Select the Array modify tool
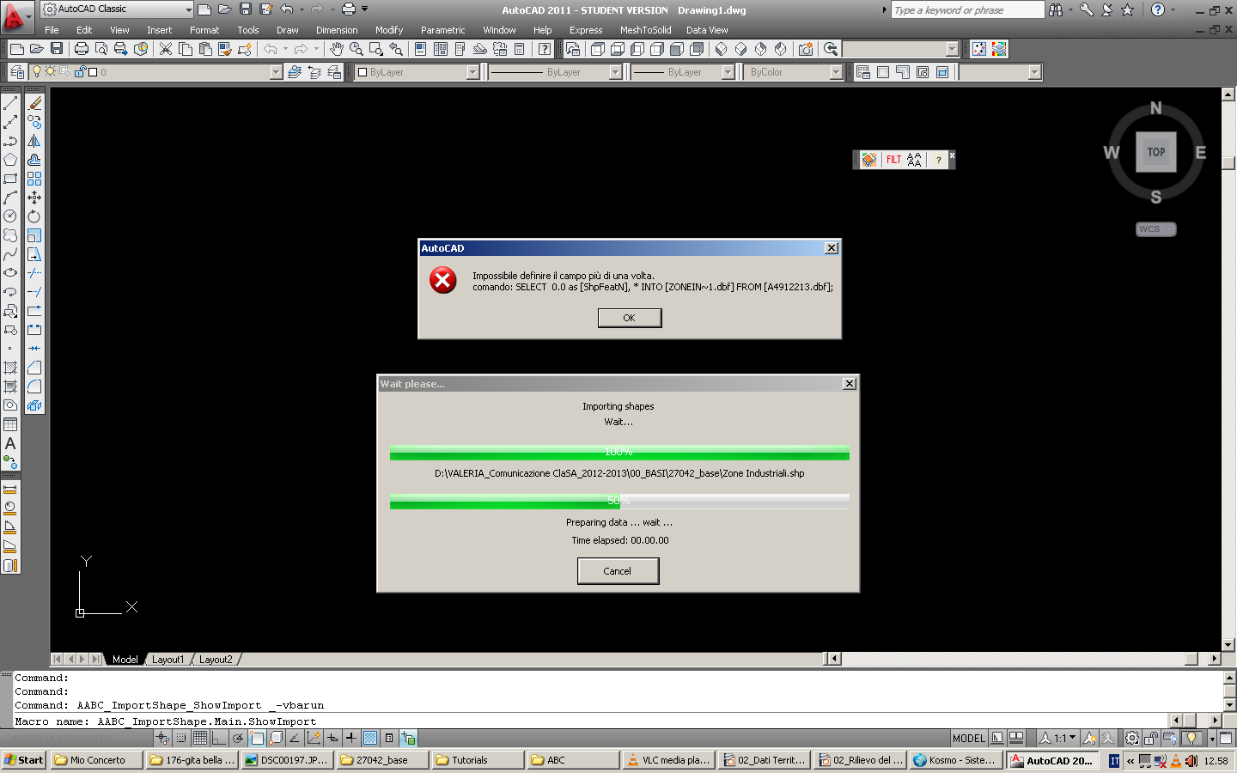Screen dimensions: 1237x773 [34, 179]
